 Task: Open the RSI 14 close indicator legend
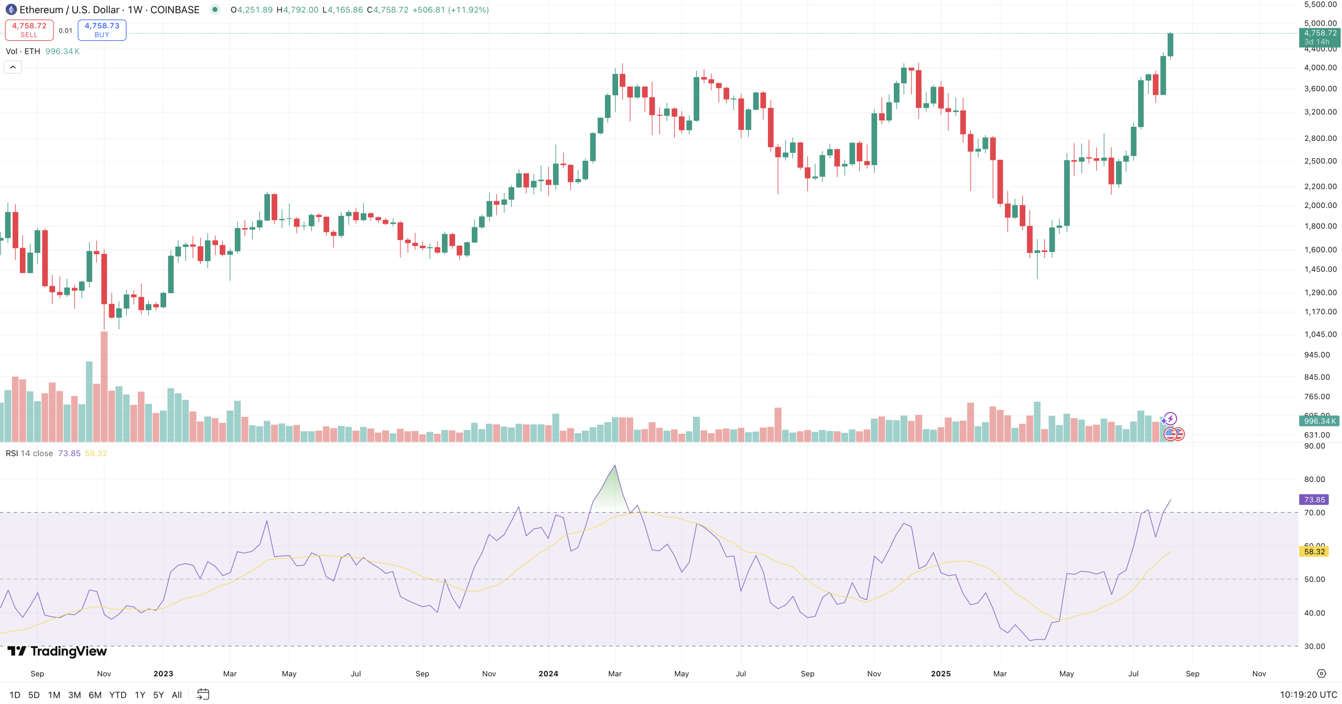click(29, 453)
